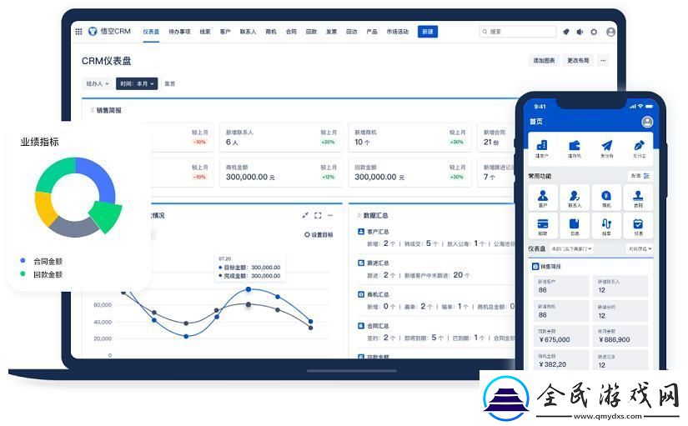Click the collapse icon on chart panel
The width and height of the screenshot is (688, 426).
coord(305,215)
